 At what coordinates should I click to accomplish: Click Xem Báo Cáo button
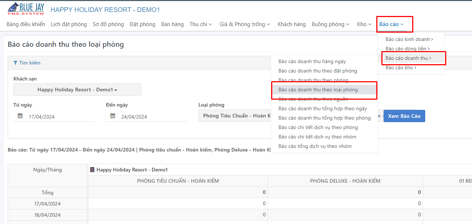point(404,116)
